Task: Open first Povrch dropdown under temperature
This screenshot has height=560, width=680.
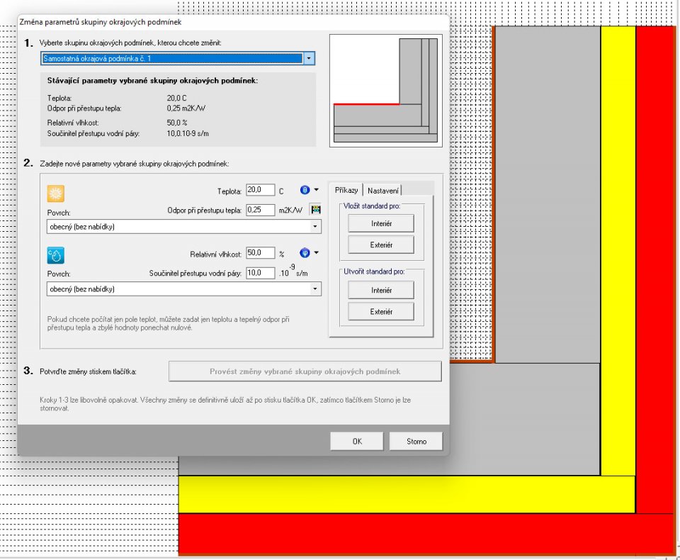Action: [x=184, y=227]
